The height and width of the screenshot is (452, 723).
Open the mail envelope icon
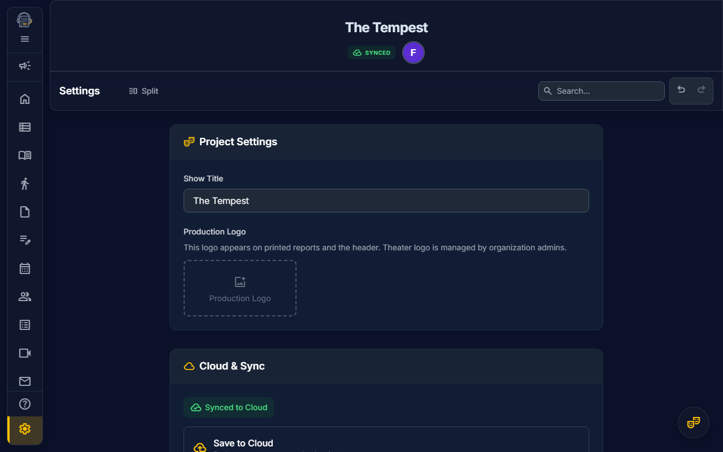tap(24, 381)
